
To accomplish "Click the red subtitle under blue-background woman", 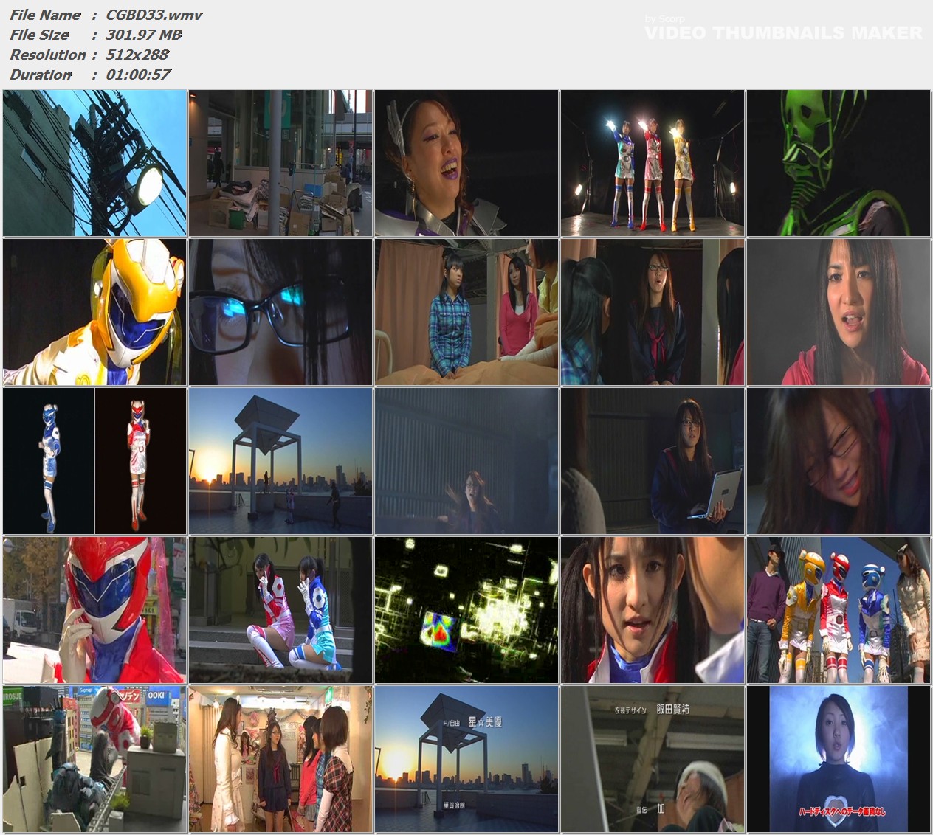I will (x=842, y=811).
